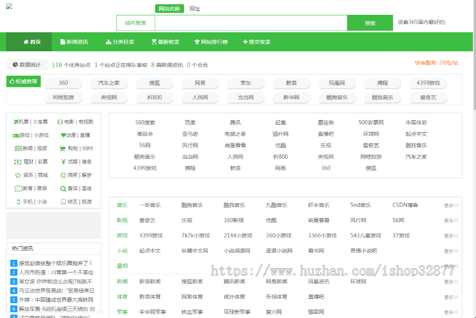Expand 更多>> in the 游戏 row
The image size is (476, 318).
tap(451, 236)
